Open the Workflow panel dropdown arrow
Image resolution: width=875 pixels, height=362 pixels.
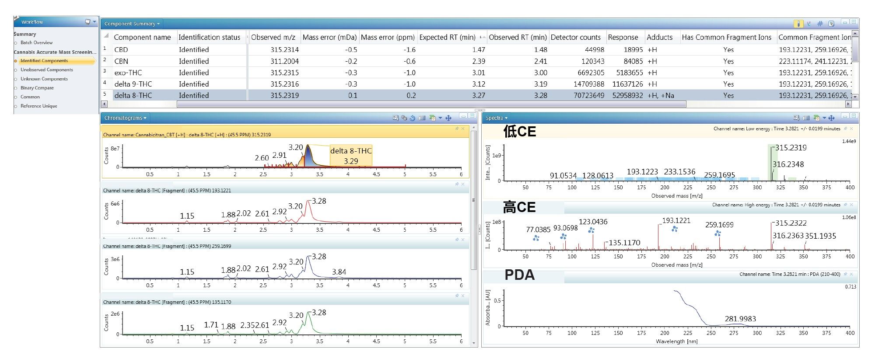pos(94,22)
